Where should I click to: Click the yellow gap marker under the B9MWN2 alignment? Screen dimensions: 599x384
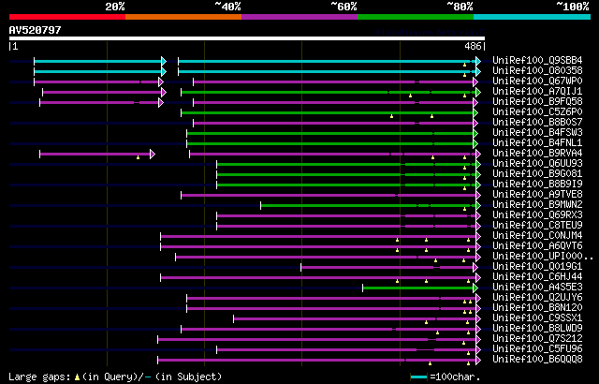point(464,209)
